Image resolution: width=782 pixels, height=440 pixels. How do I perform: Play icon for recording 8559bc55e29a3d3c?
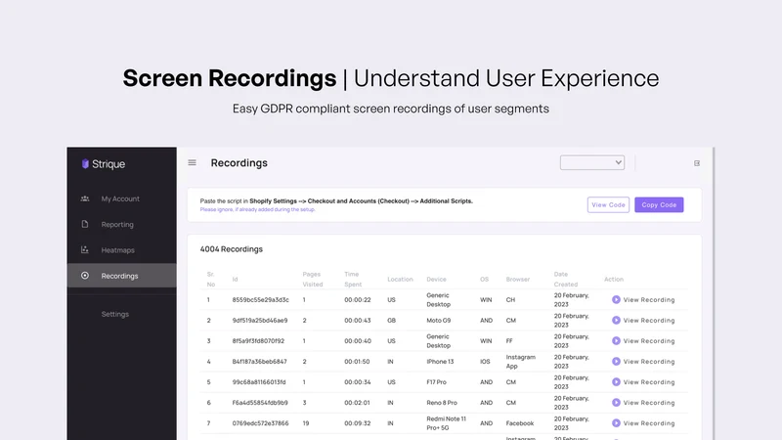[x=616, y=299]
